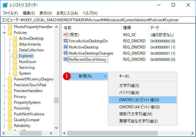Expand the System tree node
The height and width of the screenshot is (137, 196).
10,74
